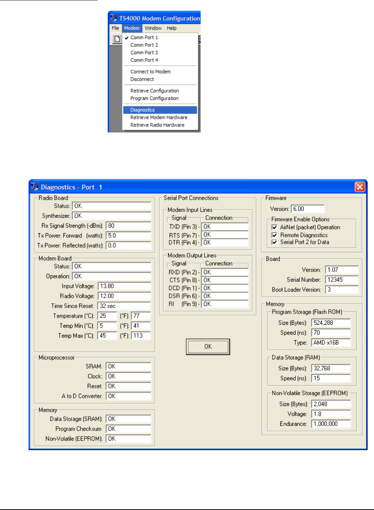Choose Retrieve Configuration
The height and width of the screenshot is (510, 374).
[x=160, y=91]
